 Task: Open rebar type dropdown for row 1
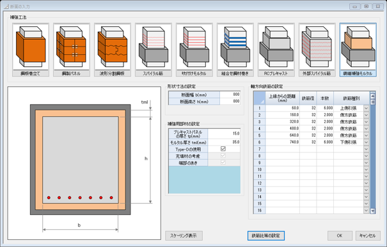click(x=367, y=108)
